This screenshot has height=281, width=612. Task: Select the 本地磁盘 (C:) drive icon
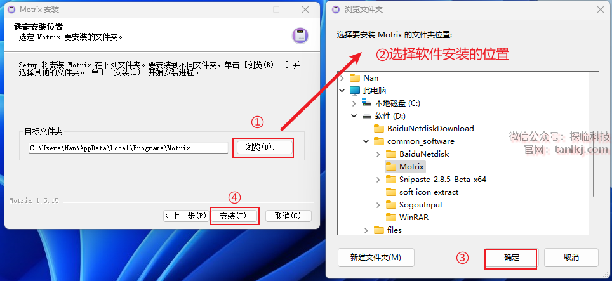pos(367,103)
